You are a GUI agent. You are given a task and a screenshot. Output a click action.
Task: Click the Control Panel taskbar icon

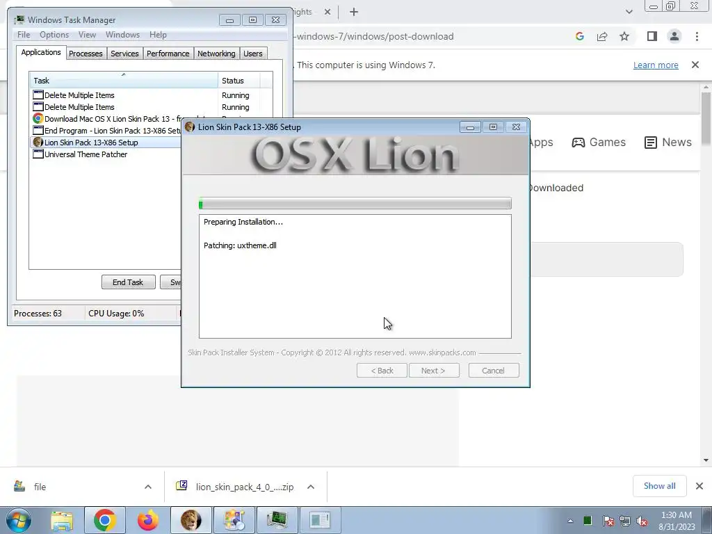click(x=234, y=520)
